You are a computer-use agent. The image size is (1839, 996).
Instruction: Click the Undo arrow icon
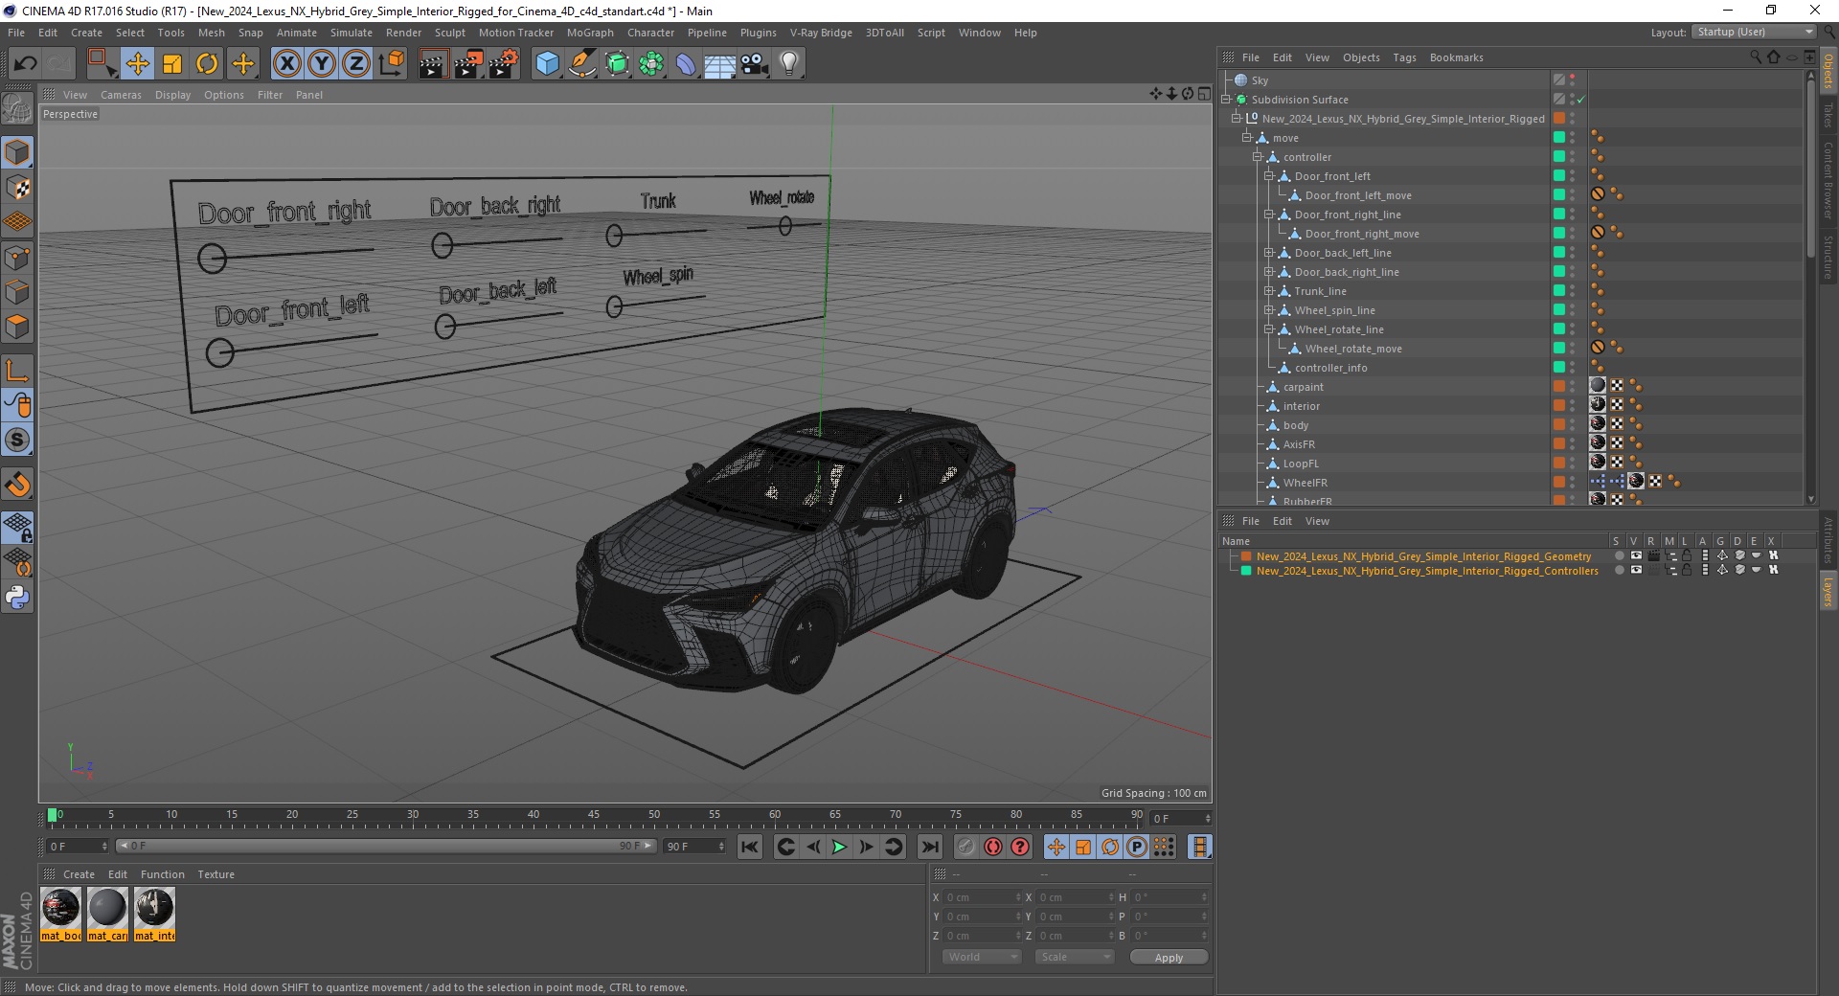point(25,64)
